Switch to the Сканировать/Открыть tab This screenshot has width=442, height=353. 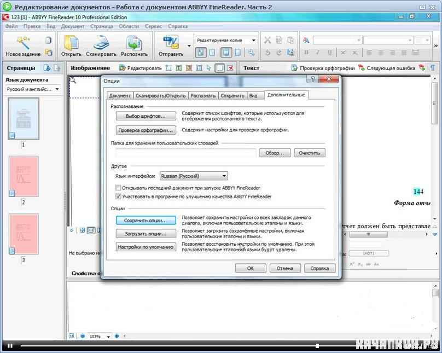tap(160, 96)
